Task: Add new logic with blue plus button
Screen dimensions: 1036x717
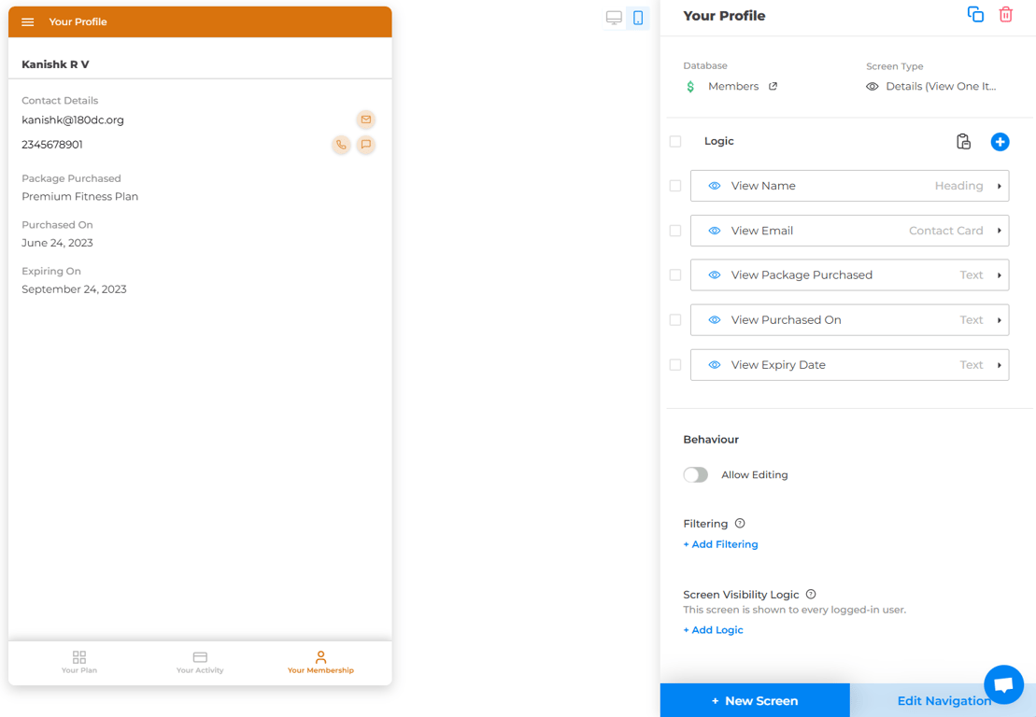Action: coord(1000,141)
